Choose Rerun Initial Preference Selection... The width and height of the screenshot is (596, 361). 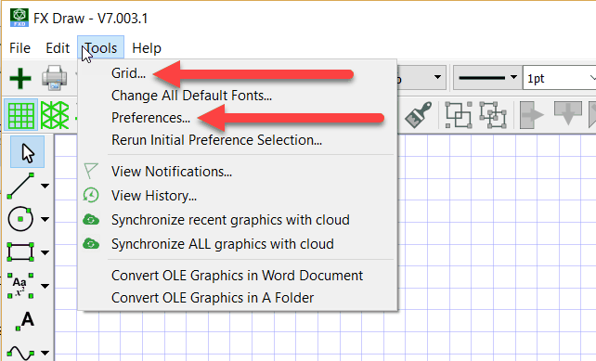click(x=238, y=140)
